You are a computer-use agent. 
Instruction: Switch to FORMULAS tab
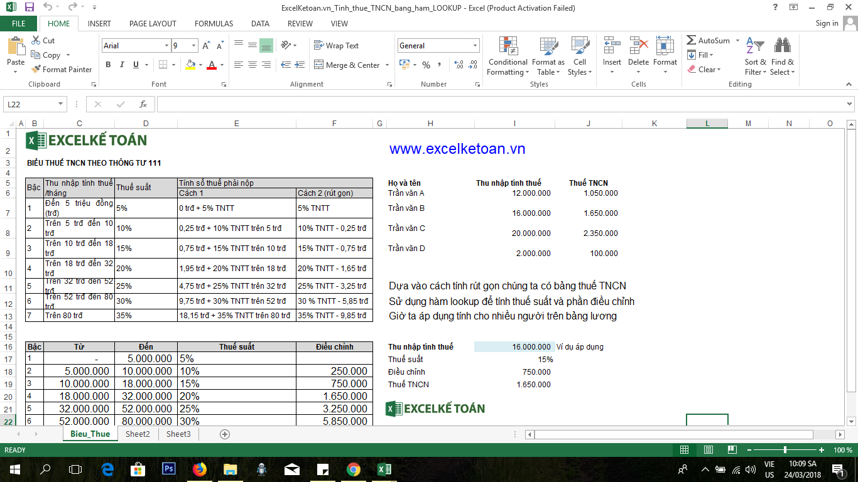pyautogui.click(x=214, y=24)
